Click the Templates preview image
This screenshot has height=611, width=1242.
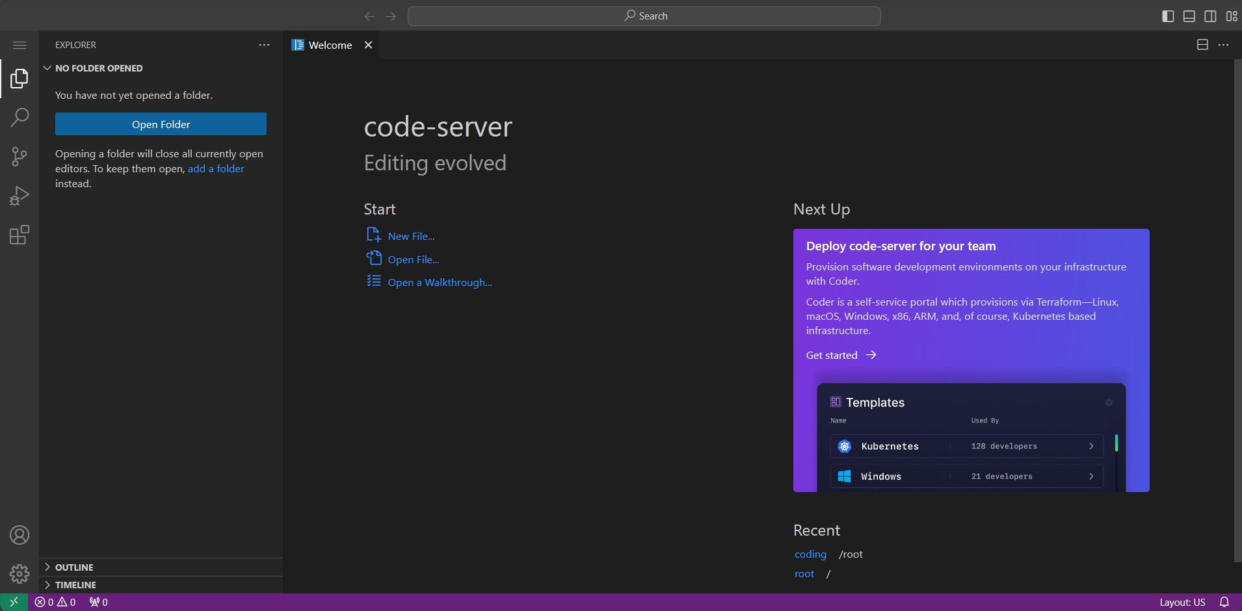pos(971,437)
